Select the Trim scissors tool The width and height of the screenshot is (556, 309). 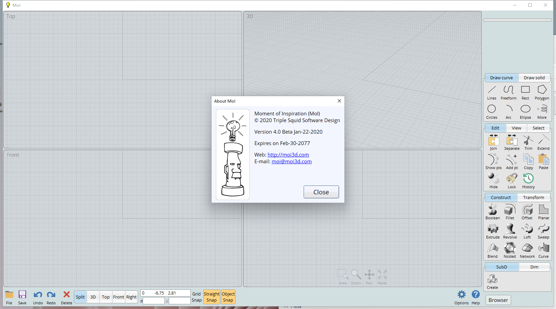click(528, 142)
